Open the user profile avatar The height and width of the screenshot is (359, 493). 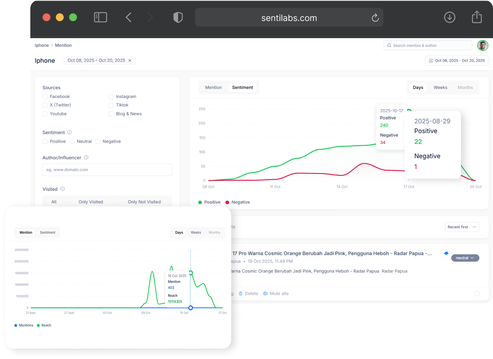483,45
